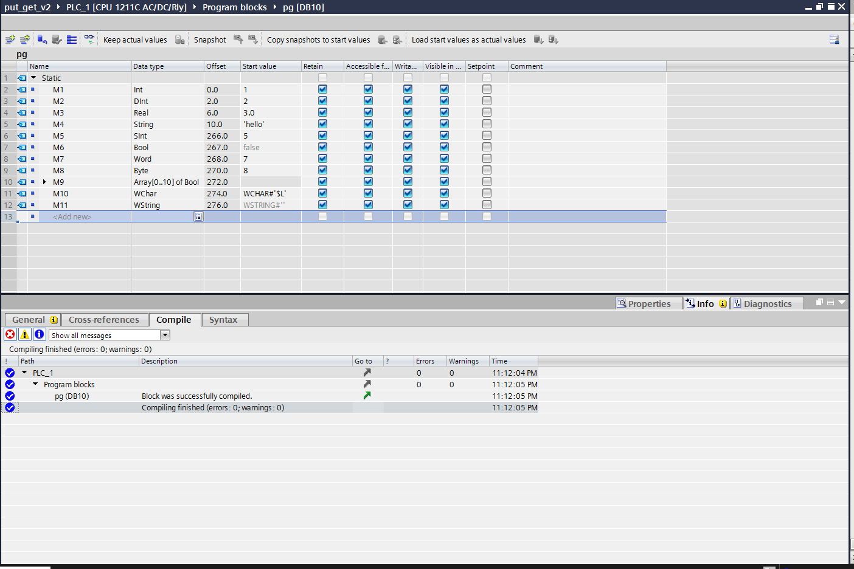Uncheck the Retain checkbox for M1
This screenshot has height=569, width=854.
point(322,89)
